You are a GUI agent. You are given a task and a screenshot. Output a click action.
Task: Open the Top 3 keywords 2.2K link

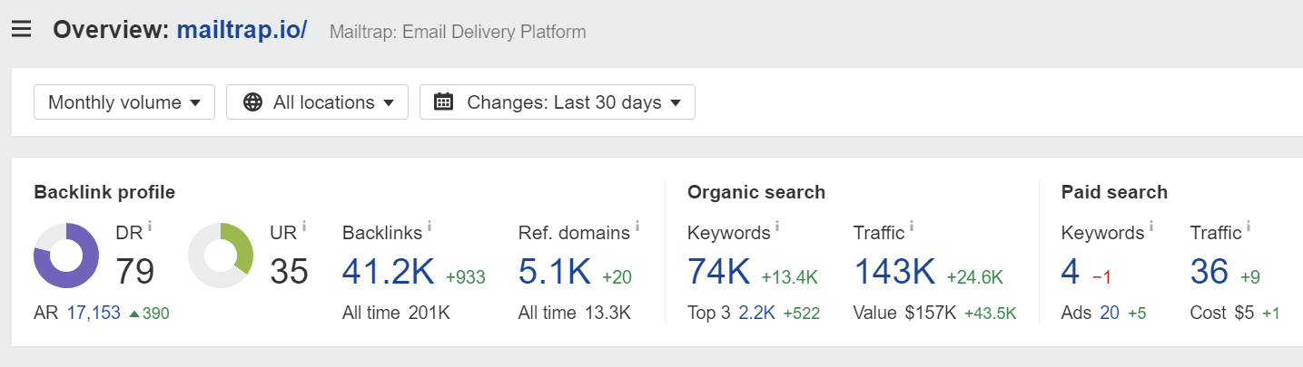click(755, 314)
